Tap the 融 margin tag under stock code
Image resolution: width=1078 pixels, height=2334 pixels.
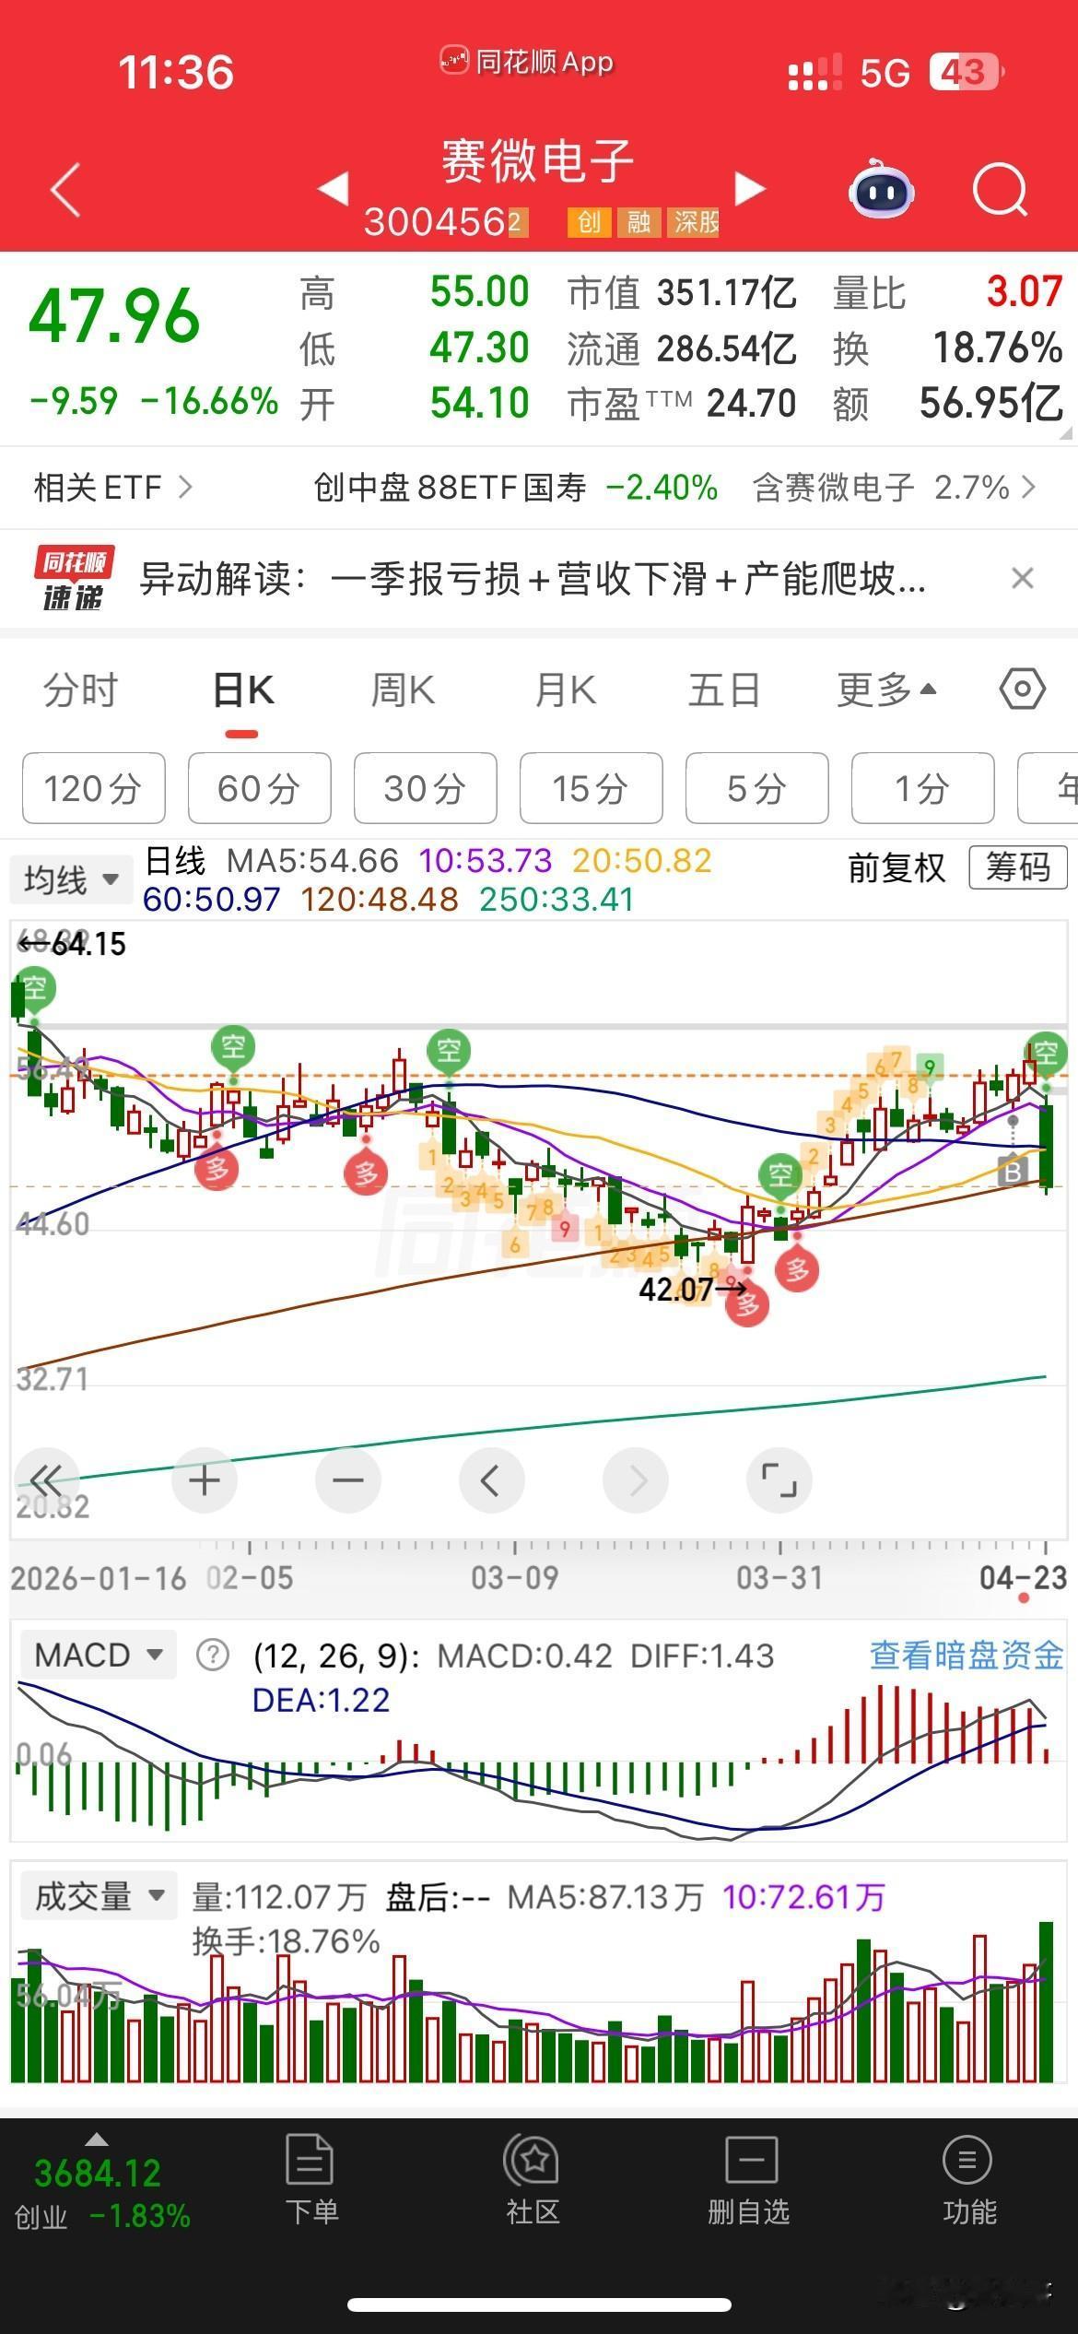click(x=638, y=221)
